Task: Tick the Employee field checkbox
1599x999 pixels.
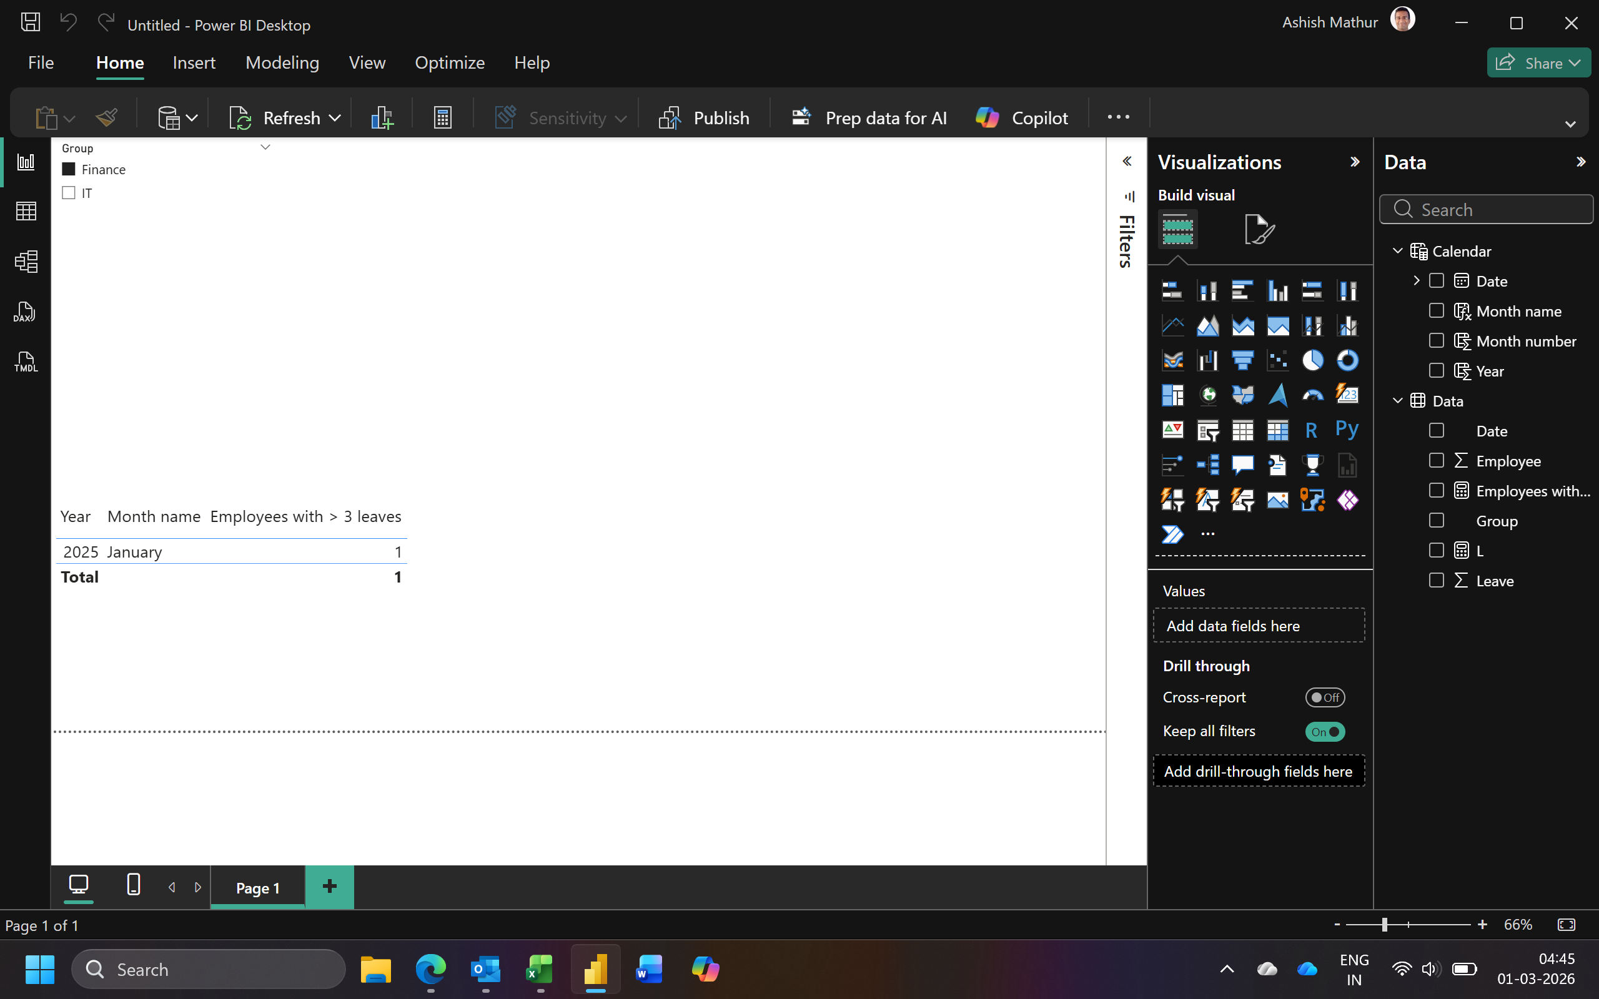Action: 1437,461
